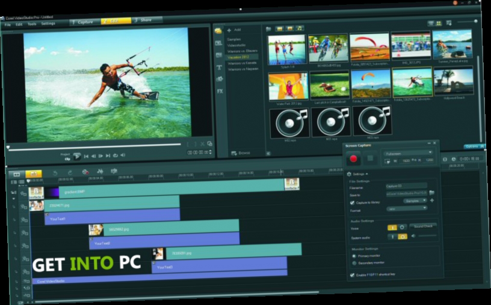Turn Voice recording on toggle
Screen dimensions: 491x305
pos(392,228)
